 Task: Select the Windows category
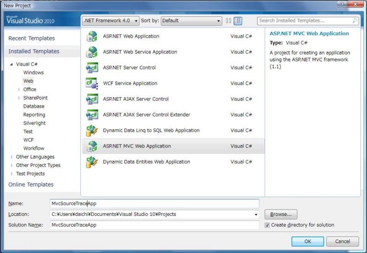pyautogui.click(x=33, y=73)
